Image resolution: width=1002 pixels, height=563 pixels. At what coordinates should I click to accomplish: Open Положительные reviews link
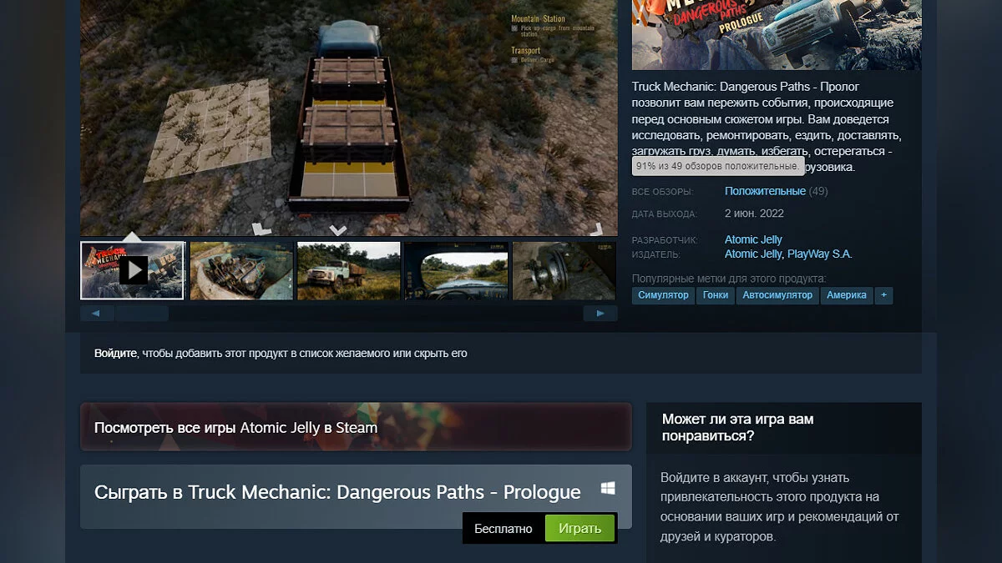click(765, 191)
